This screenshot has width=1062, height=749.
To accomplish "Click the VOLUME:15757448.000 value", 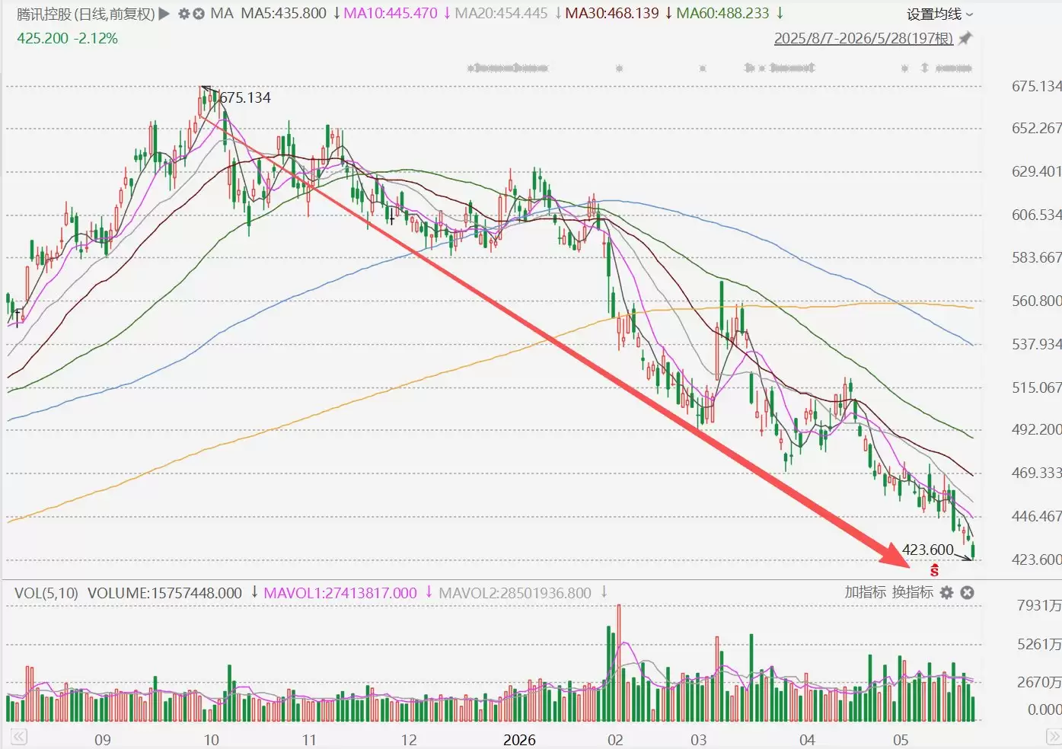I will (x=164, y=593).
